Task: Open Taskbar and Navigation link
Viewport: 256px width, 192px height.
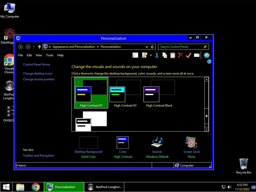Action: click(38, 155)
